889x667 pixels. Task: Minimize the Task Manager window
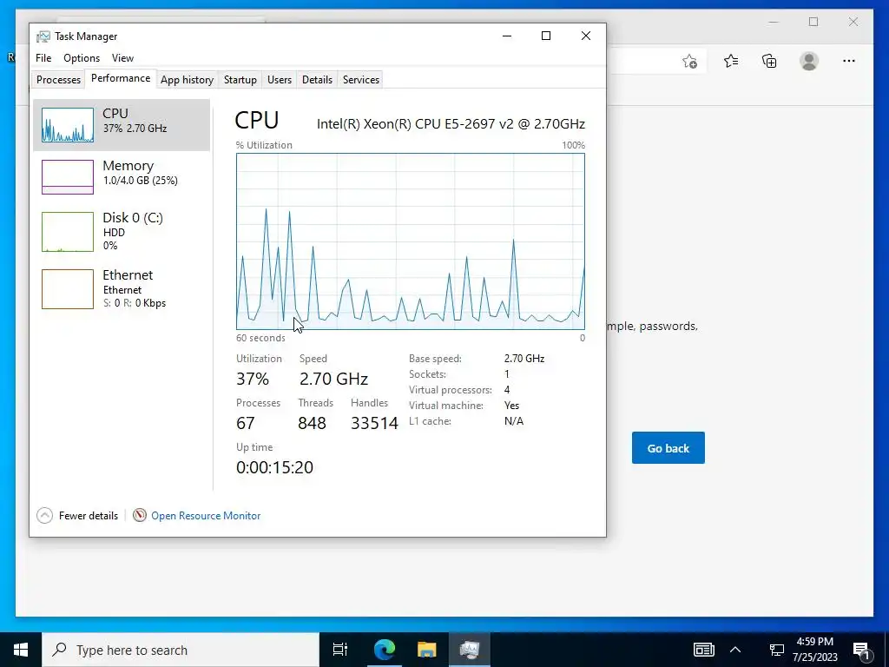[507, 36]
